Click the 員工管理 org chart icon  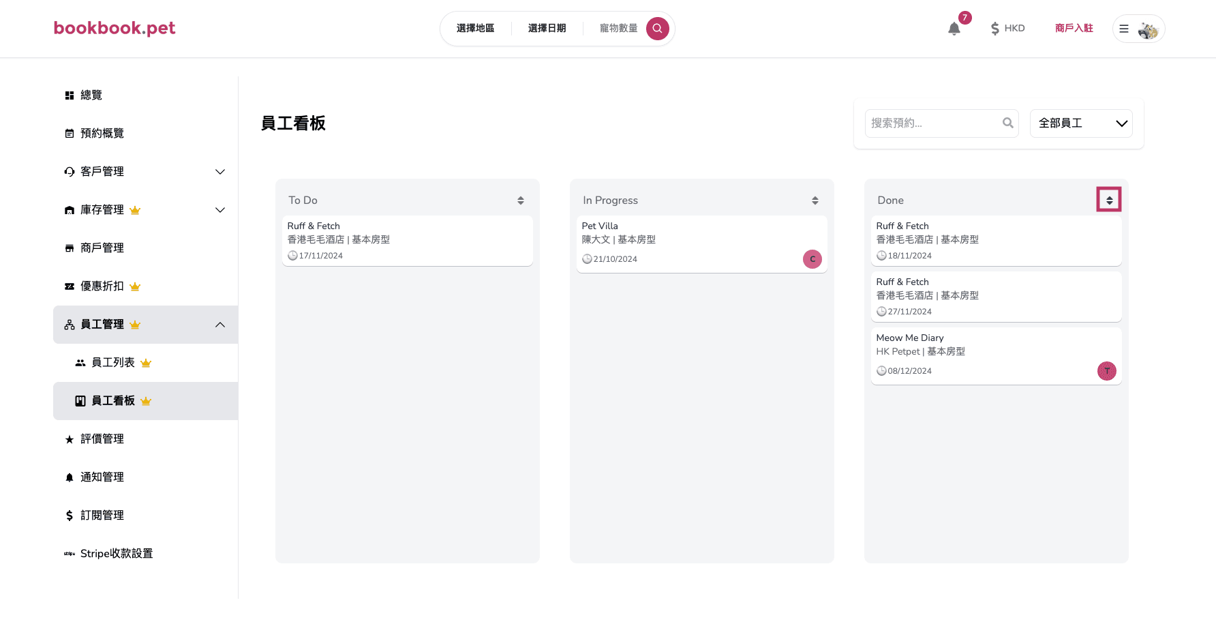[70, 325]
